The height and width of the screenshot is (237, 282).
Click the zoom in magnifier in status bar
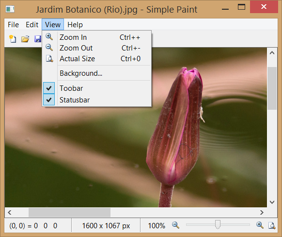pos(260,225)
